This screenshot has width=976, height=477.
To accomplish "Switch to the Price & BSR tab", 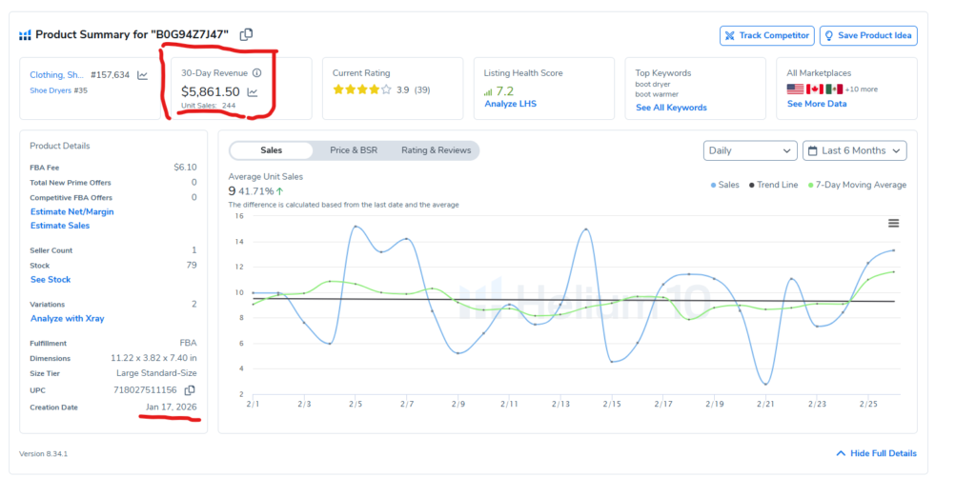I will point(353,150).
